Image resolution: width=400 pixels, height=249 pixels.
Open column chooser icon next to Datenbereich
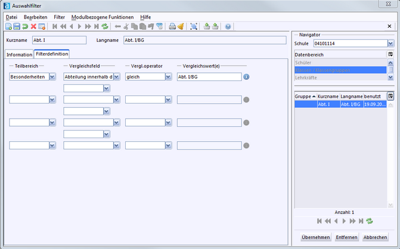[x=390, y=54]
